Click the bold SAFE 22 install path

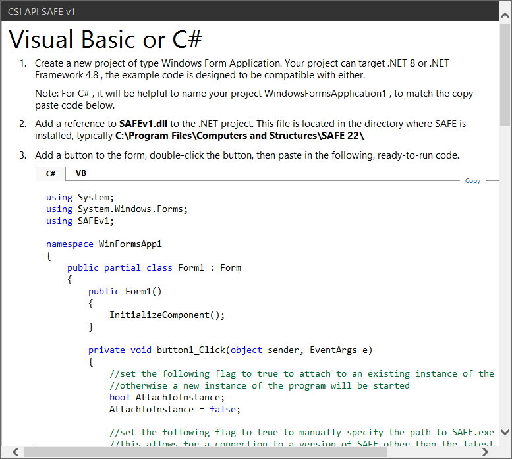click(239, 135)
